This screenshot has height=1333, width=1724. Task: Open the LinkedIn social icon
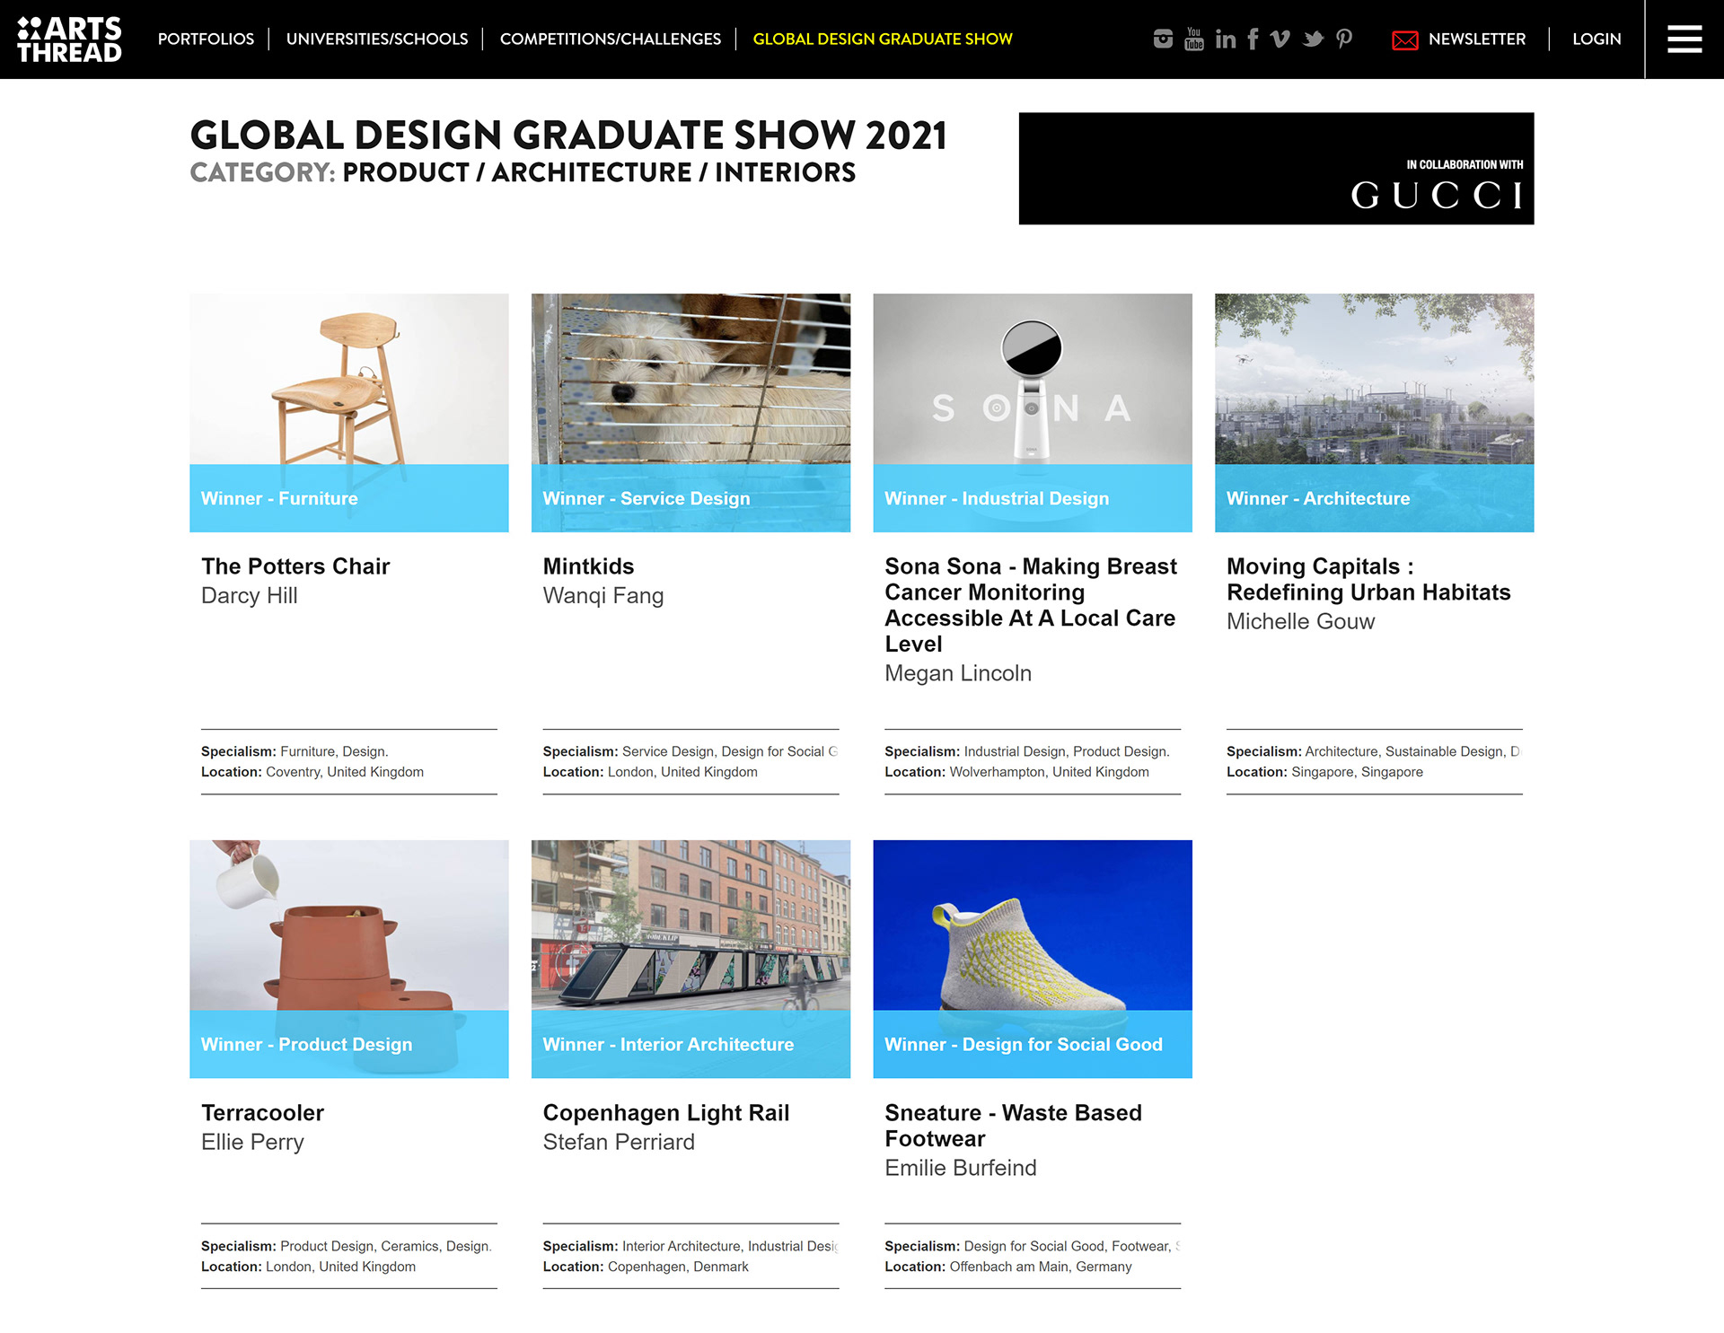click(x=1225, y=39)
